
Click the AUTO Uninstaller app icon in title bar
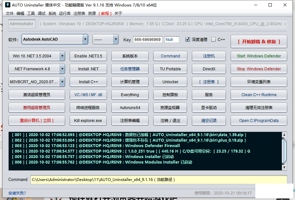[7, 5]
